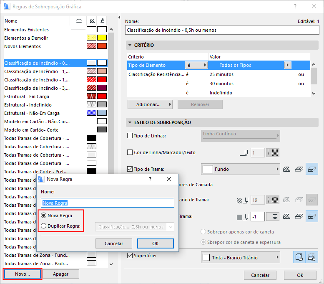Open the Todos os Tipos value menu arrow

coord(288,65)
